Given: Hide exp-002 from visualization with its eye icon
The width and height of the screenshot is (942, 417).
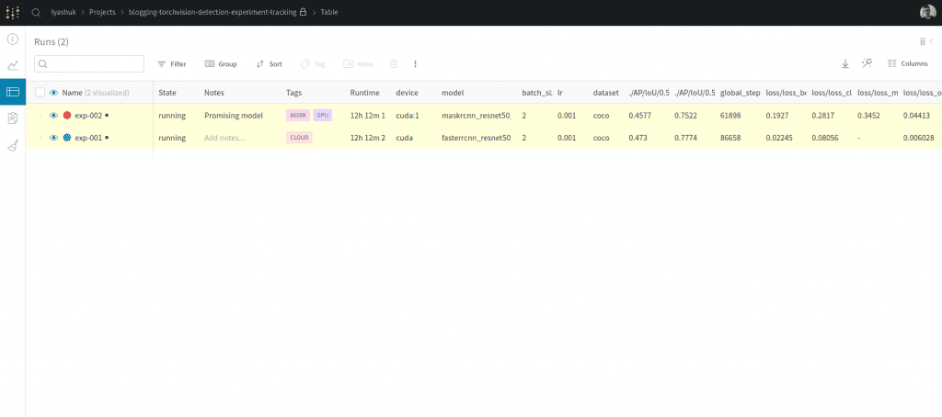Looking at the screenshot, I should coord(53,116).
